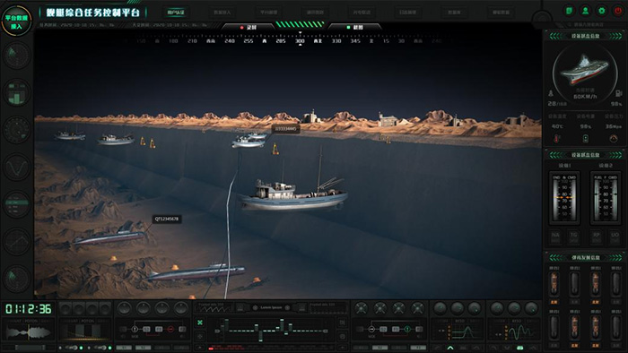Click the green crossed-arrows icon in bottom panel

[x=200, y=323]
